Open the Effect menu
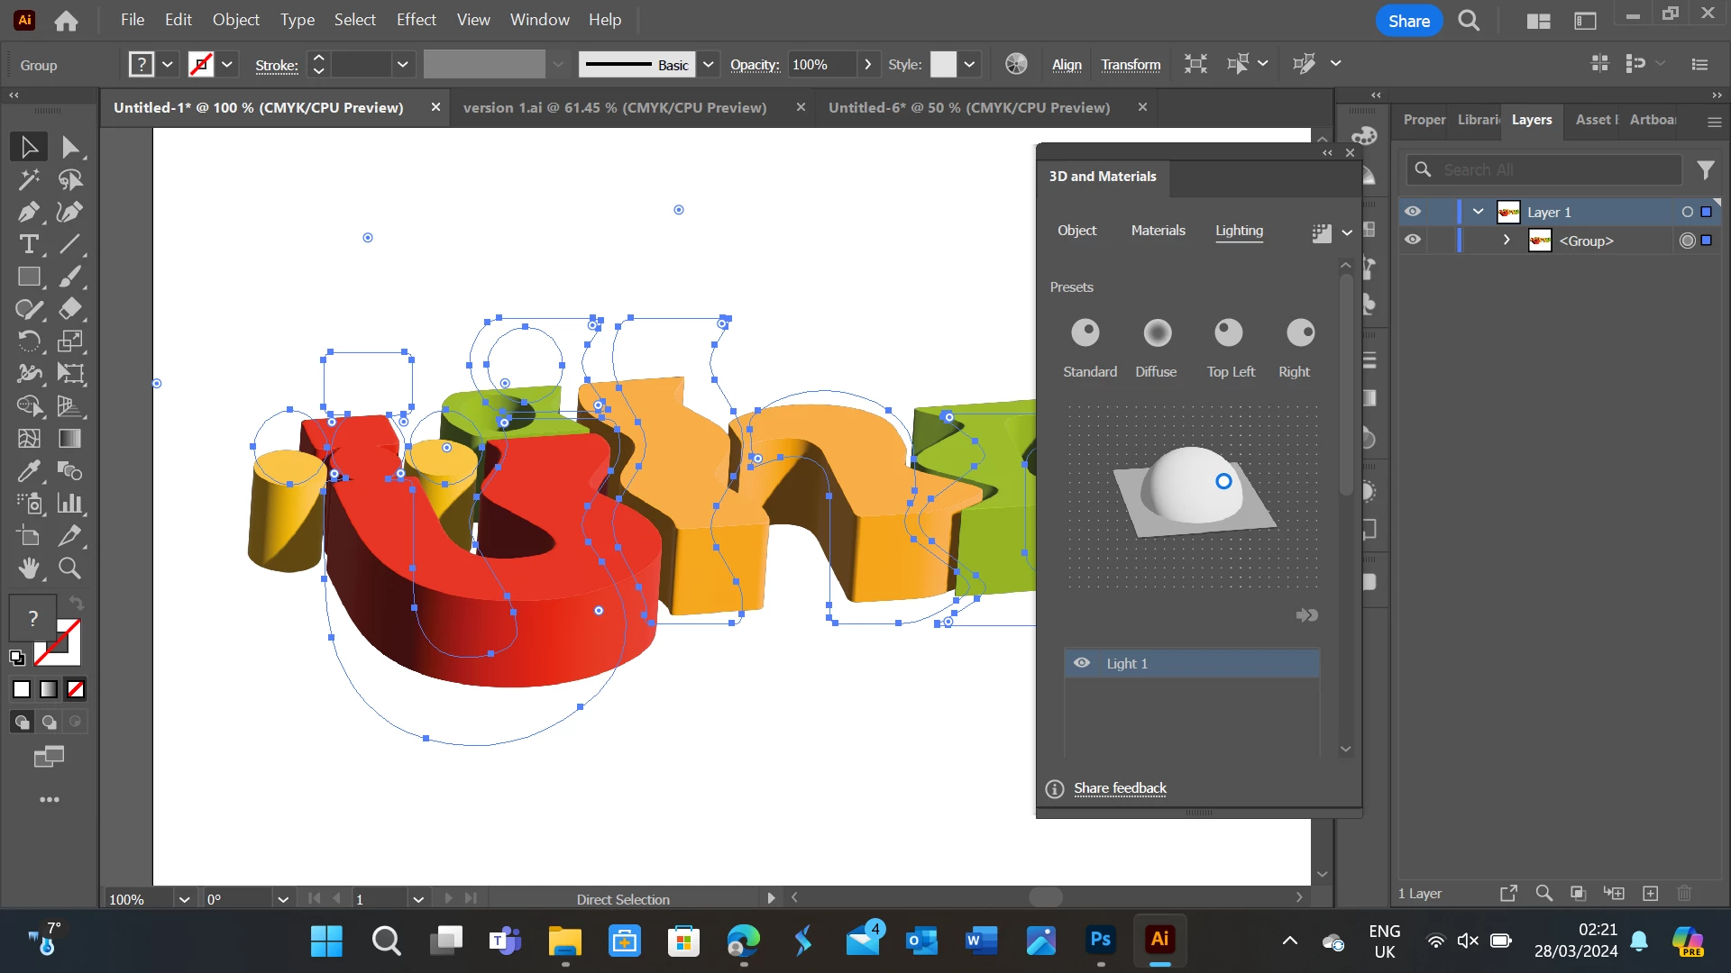The height and width of the screenshot is (973, 1731). 416,20
